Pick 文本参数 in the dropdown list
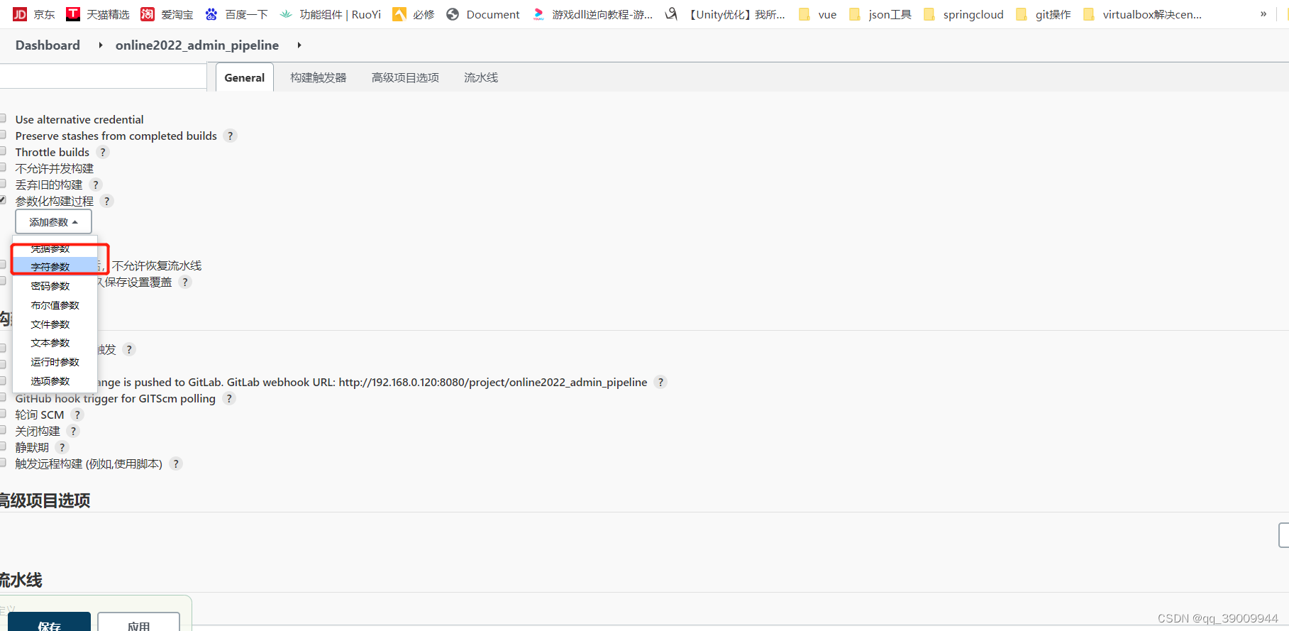Viewport: 1289px width, 631px height. [55, 342]
